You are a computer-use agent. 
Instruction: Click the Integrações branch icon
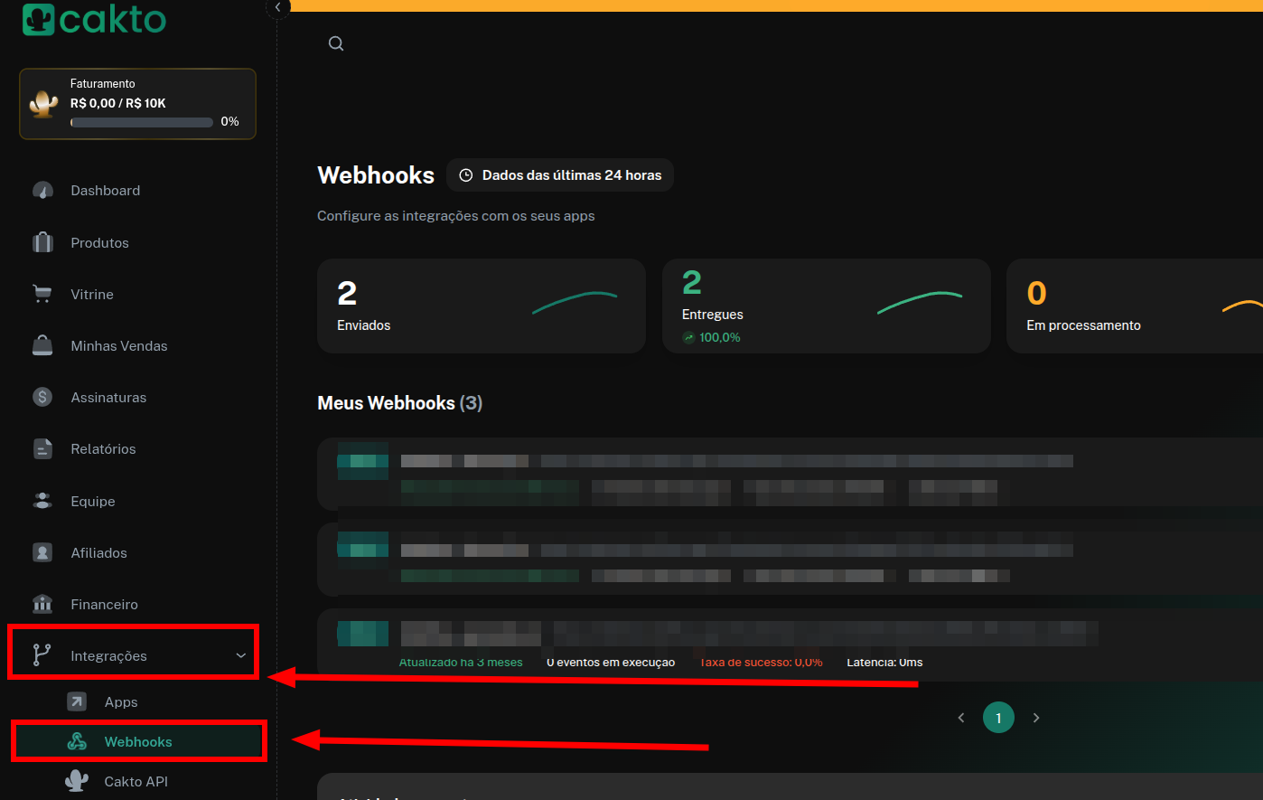coord(42,655)
